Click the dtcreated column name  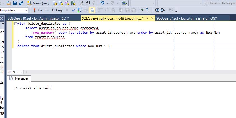[x=89, y=28]
